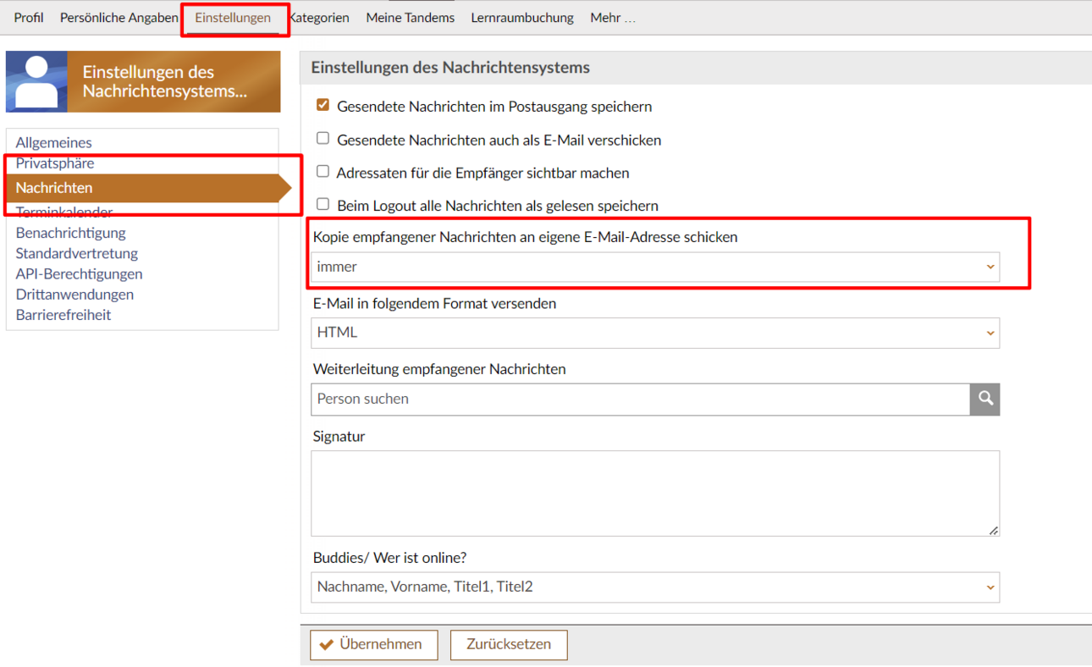Open the Kopie empfangener Nachrichten dropdown showing immer

[655, 267]
